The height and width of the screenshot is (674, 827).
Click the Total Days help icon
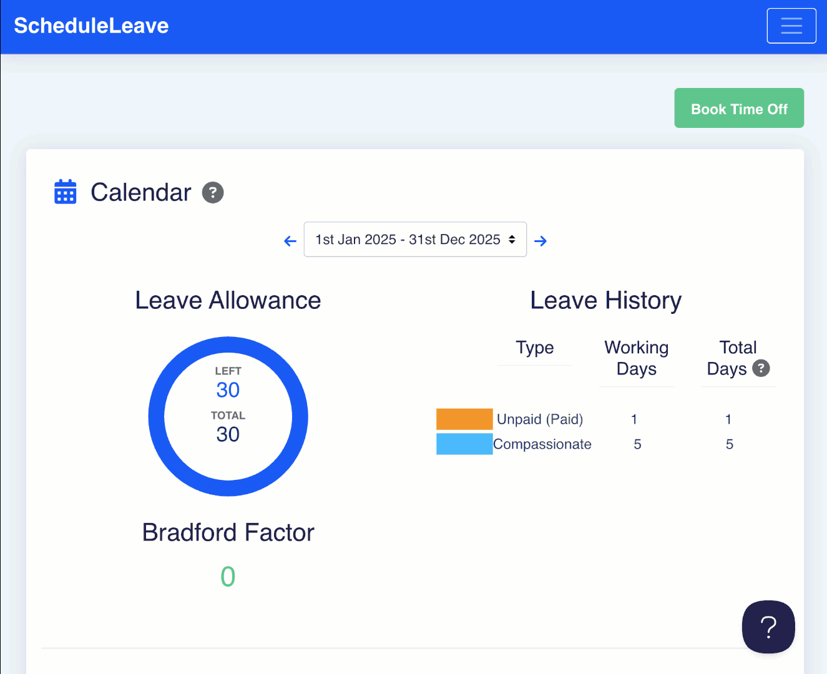click(761, 368)
